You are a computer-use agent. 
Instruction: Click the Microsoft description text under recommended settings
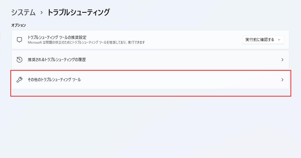point(86,42)
